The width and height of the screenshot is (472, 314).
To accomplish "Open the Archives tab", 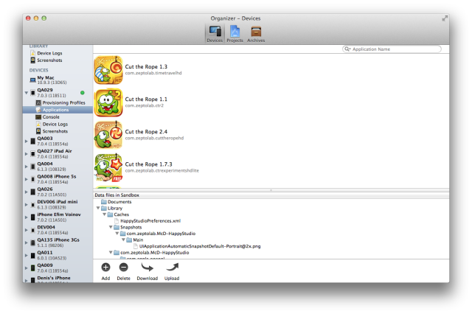I will click(x=256, y=34).
